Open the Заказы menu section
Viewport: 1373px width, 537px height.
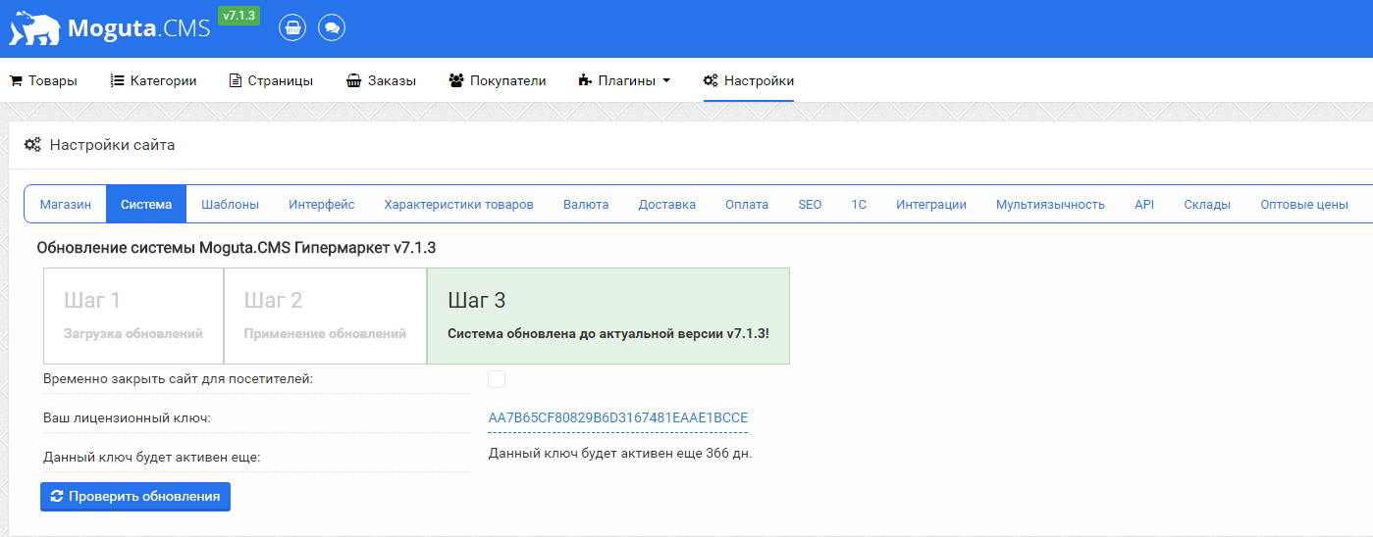coord(381,80)
